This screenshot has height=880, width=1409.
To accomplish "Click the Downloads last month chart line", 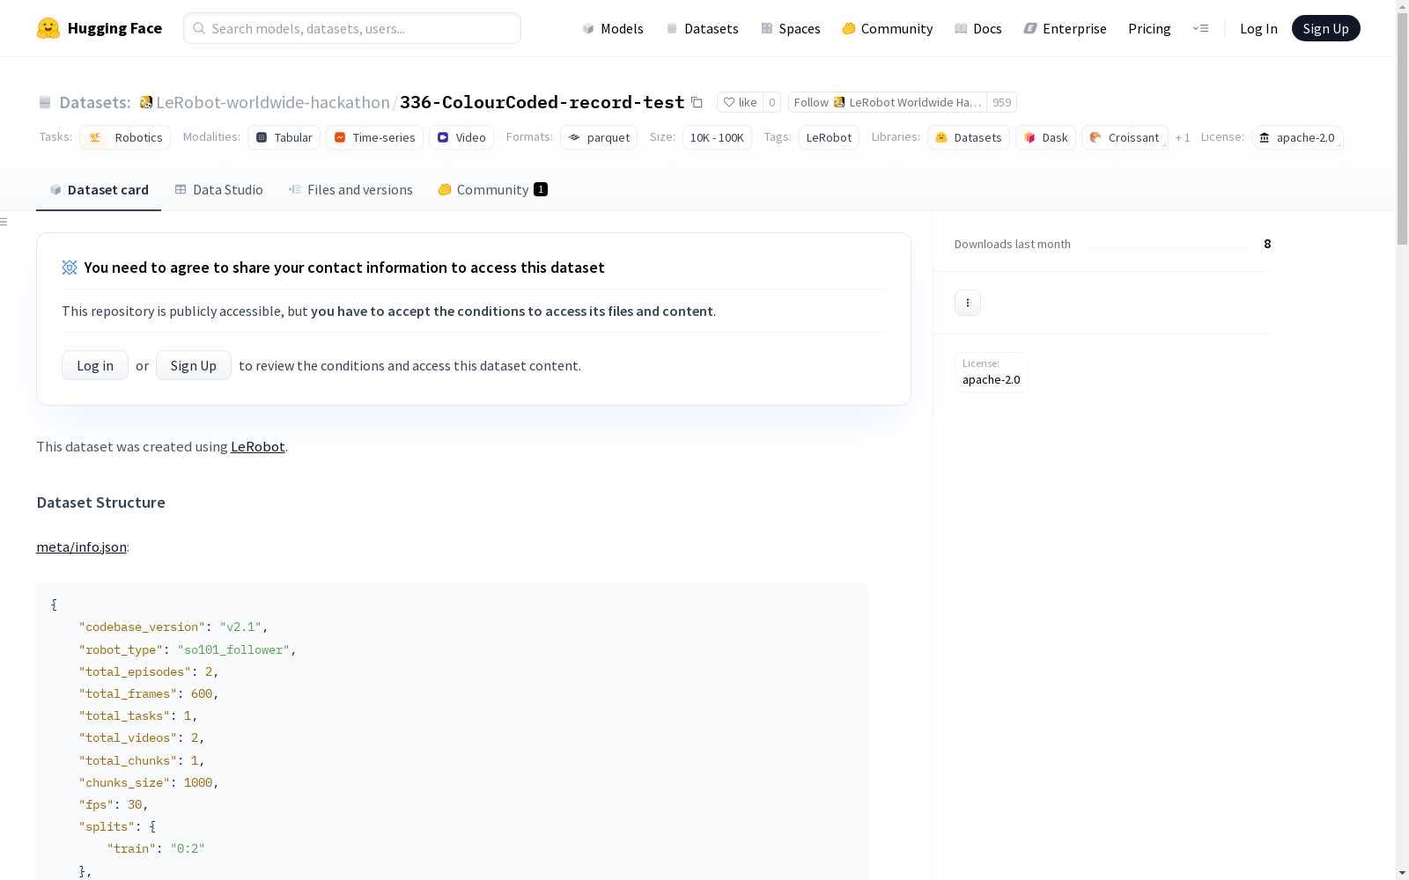I will (x=1167, y=247).
